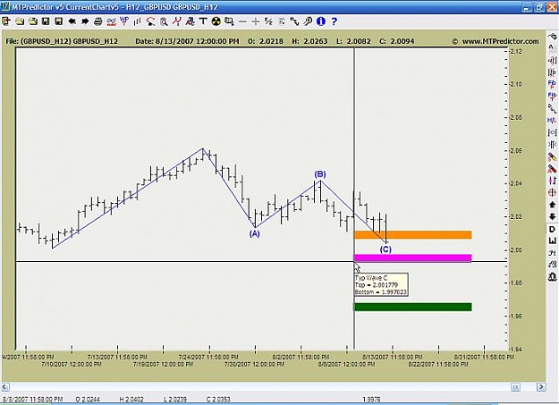Click the (C) wave label on chart
The image size is (559, 405).
coord(385,249)
